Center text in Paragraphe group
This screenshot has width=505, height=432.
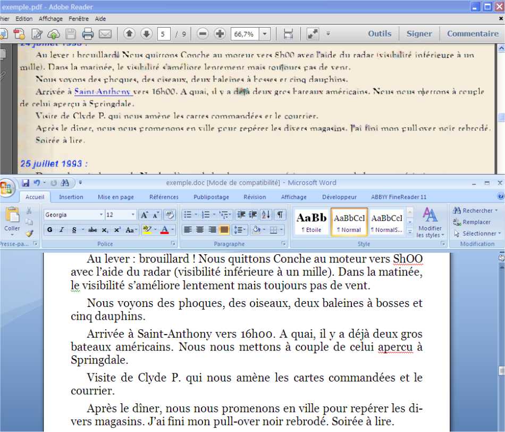point(200,230)
